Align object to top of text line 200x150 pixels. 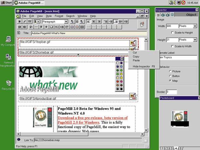coord(106,22)
